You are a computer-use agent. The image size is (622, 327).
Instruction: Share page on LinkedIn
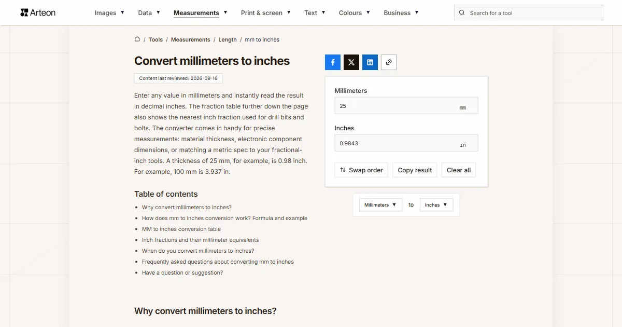[x=370, y=62]
